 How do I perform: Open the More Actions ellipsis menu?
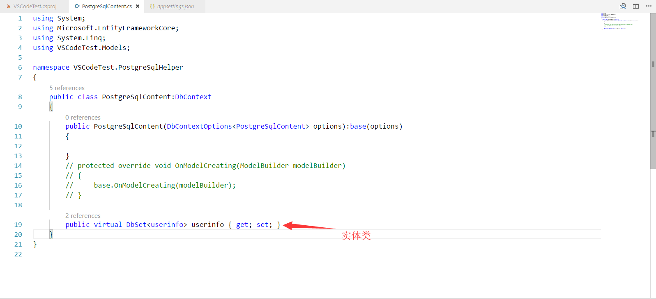(649, 6)
